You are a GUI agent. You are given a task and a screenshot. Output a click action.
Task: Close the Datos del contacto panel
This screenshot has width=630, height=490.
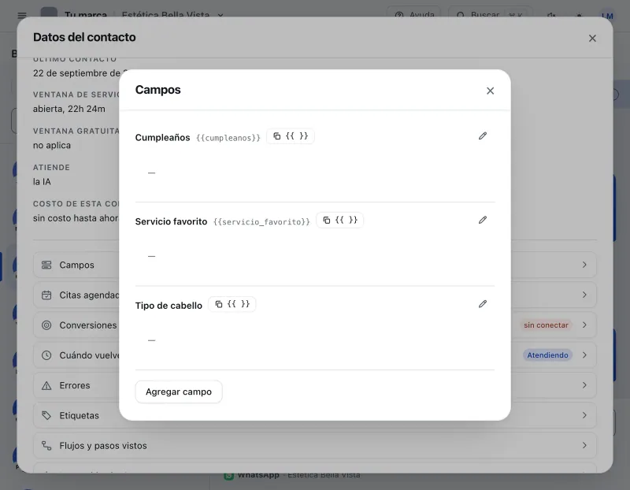pos(592,38)
